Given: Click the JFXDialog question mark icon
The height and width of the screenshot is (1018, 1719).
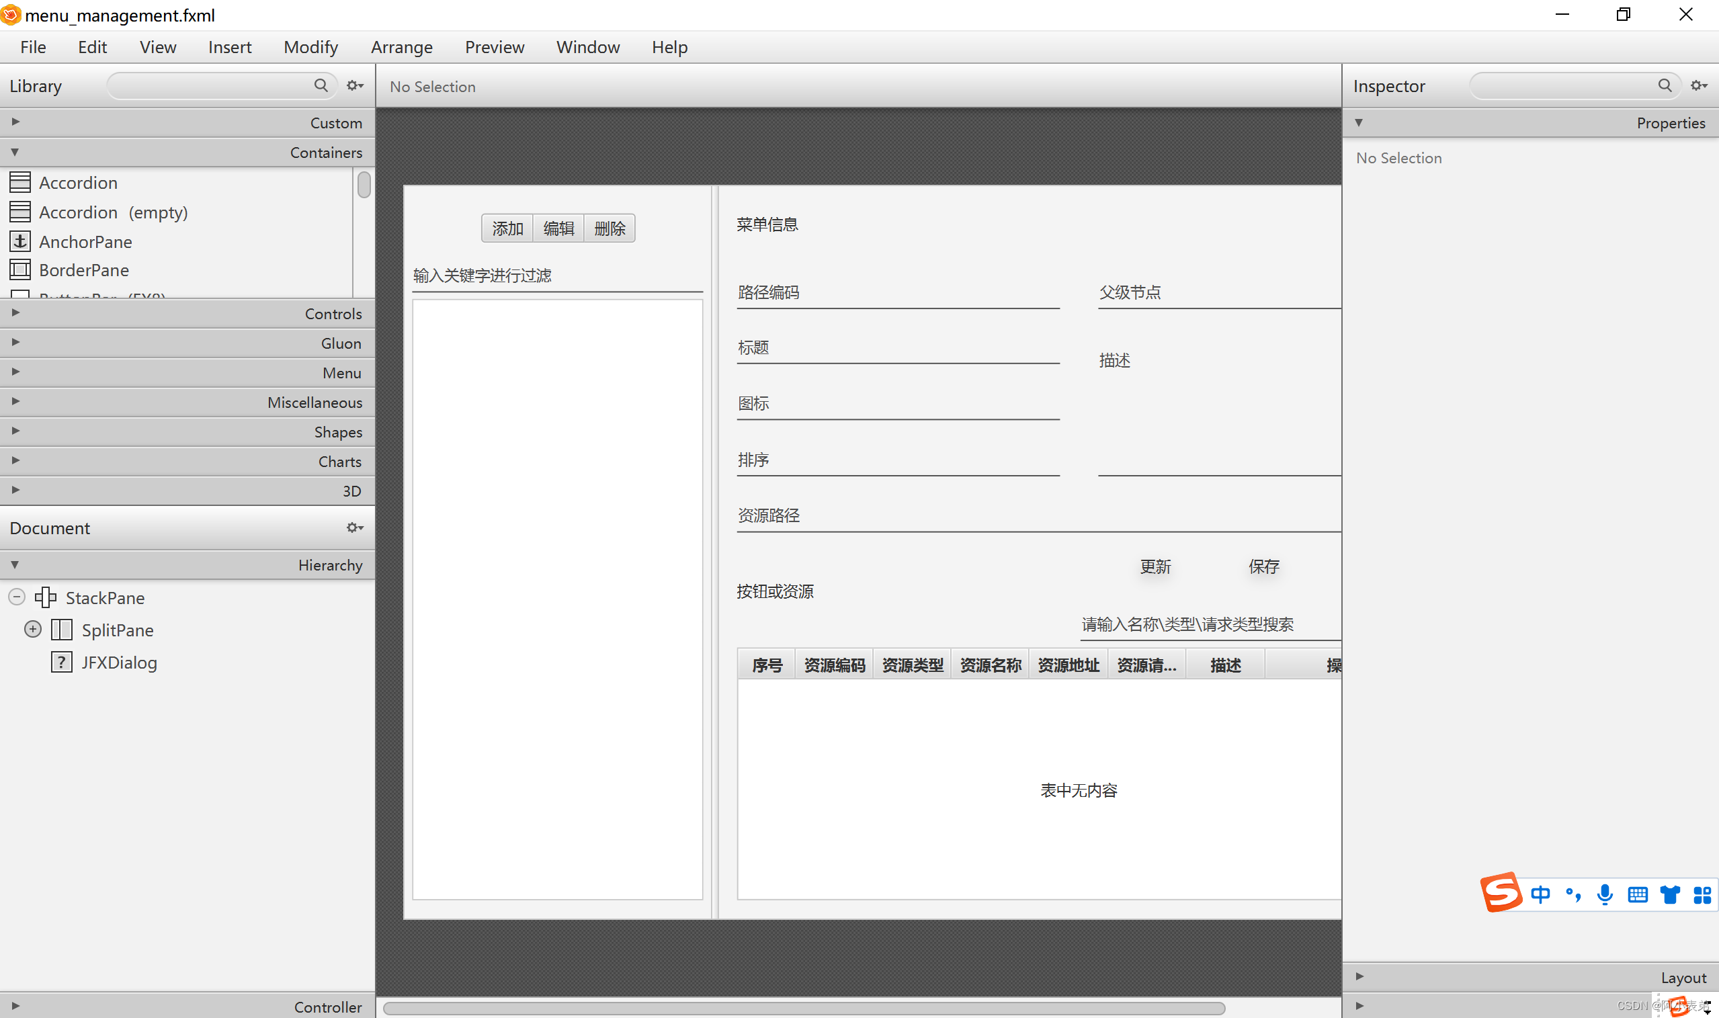Looking at the screenshot, I should [x=62, y=663].
